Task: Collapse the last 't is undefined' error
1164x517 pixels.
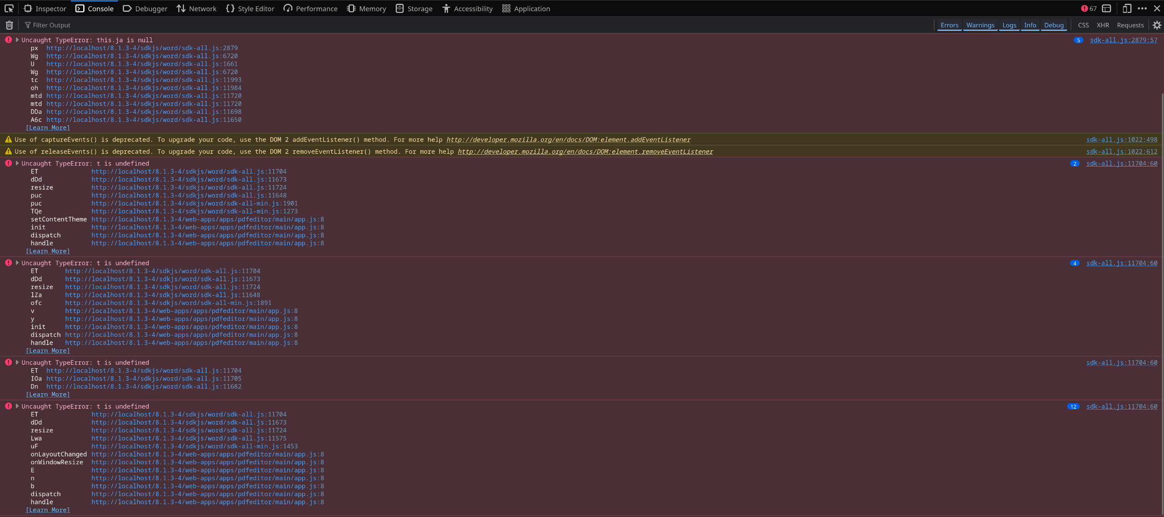Action: (17, 406)
